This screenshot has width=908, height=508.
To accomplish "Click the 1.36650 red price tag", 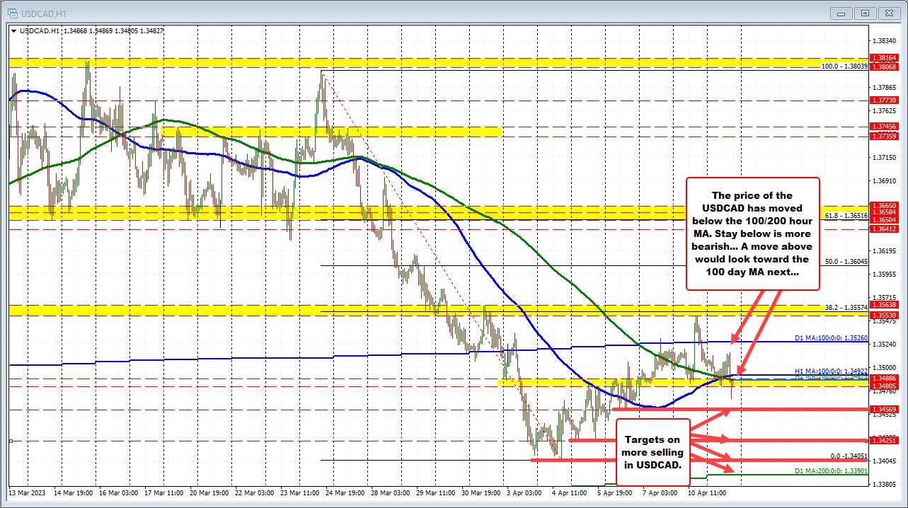I will point(885,205).
